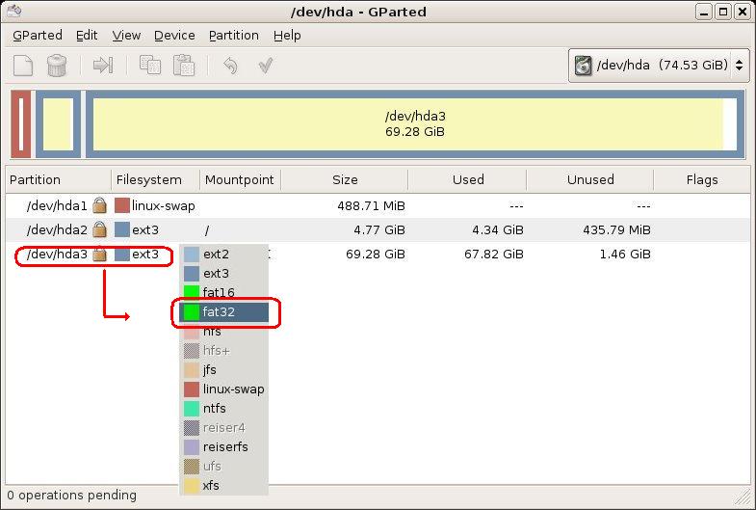Viewport: 756px width, 510px height.
Task: Open the Partition menu
Action: [x=233, y=35]
